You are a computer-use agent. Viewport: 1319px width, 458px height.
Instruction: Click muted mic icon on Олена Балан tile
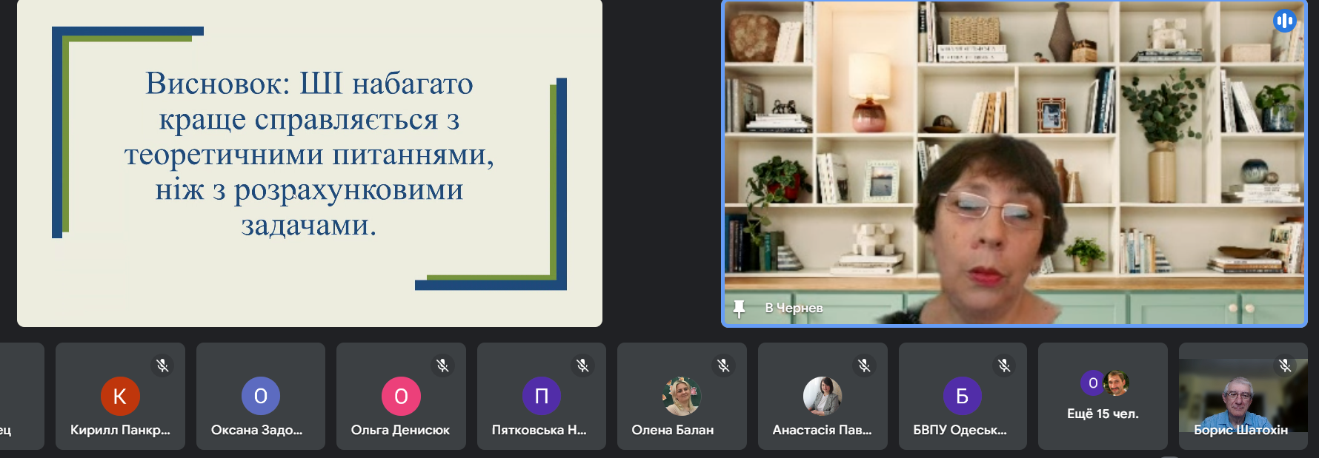pos(723,366)
